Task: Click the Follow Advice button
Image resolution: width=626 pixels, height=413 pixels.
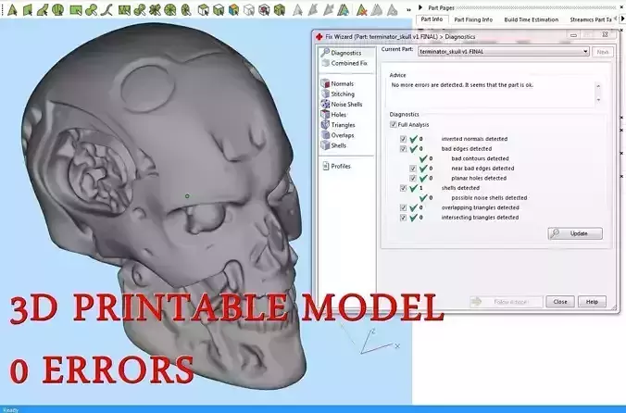Action: coord(507,302)
